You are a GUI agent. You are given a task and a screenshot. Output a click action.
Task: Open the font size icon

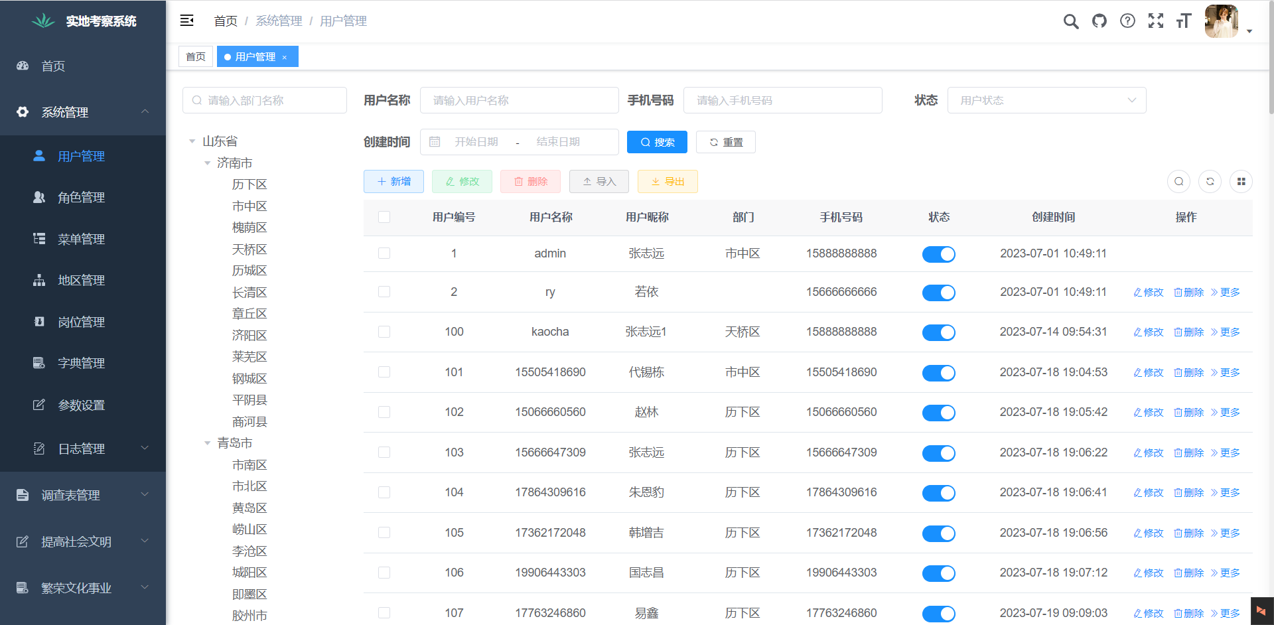pos(1184,21)
